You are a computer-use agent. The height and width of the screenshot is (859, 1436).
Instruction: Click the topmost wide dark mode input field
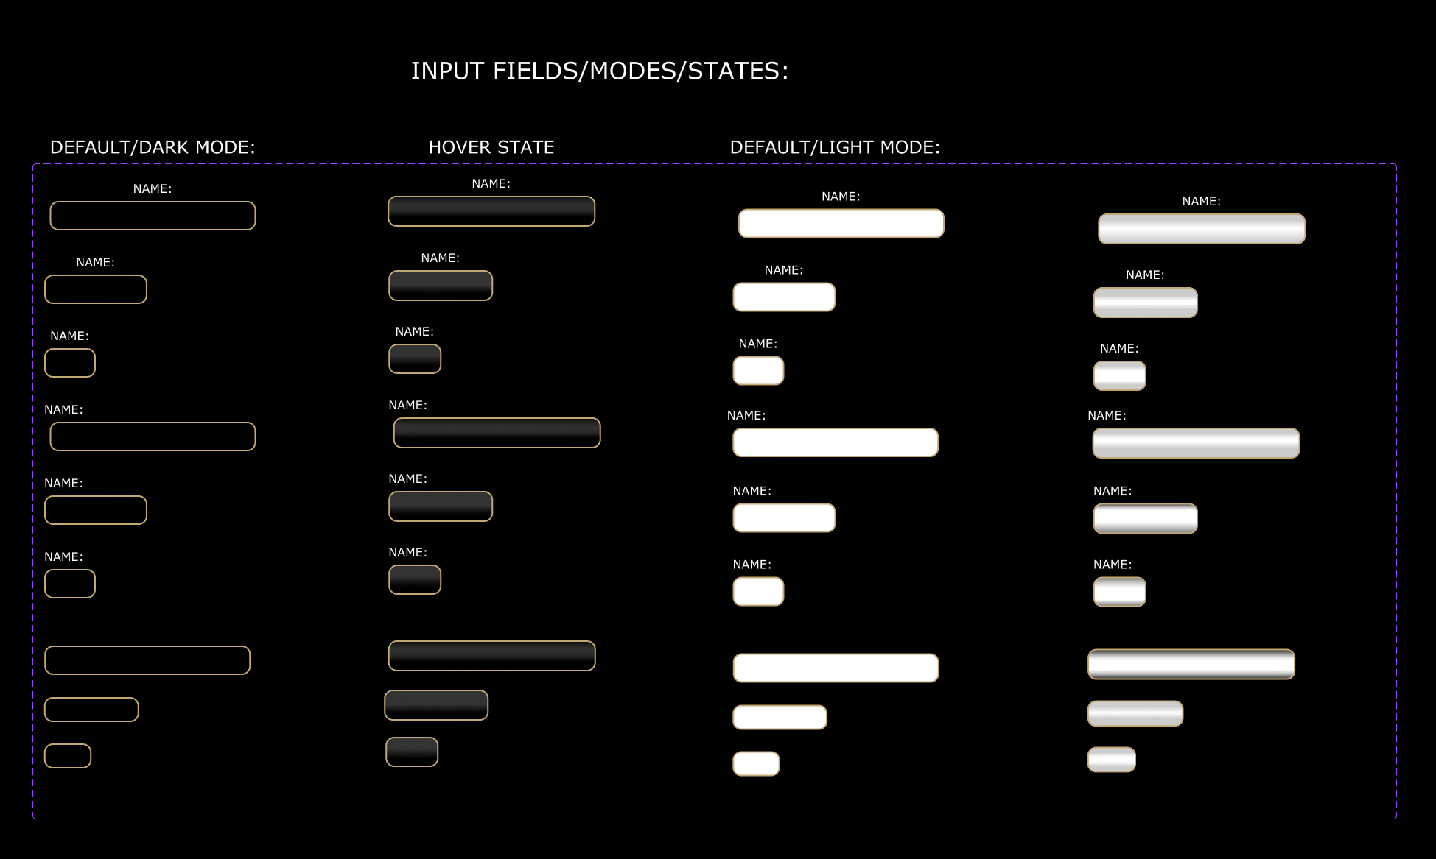click(153, 216)
